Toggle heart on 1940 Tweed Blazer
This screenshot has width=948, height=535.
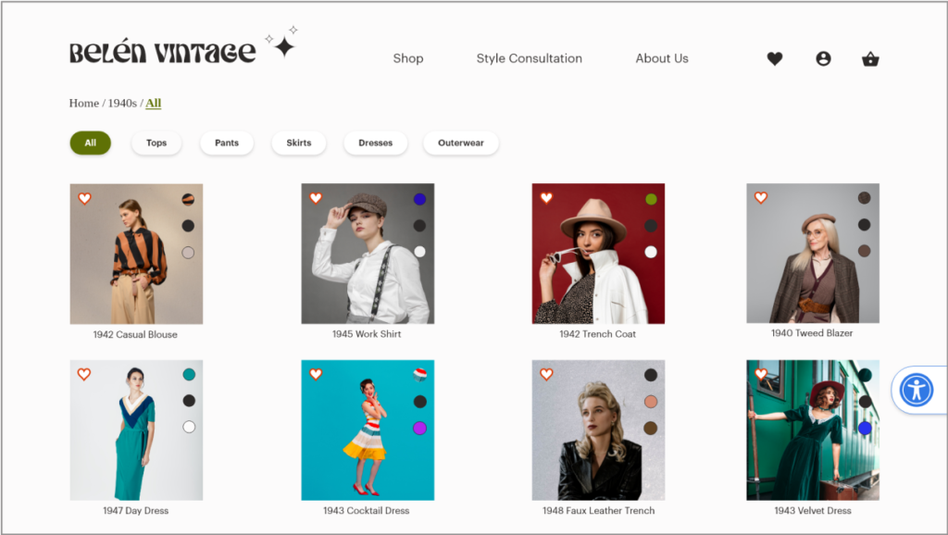761,198
